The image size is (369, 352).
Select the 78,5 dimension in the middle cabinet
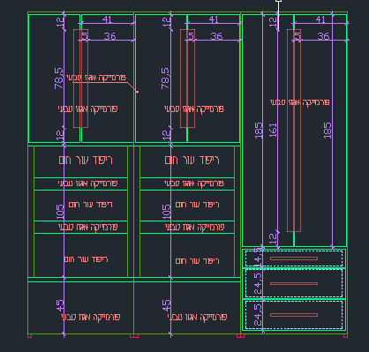pyautogui.click(x=165, y=79)
